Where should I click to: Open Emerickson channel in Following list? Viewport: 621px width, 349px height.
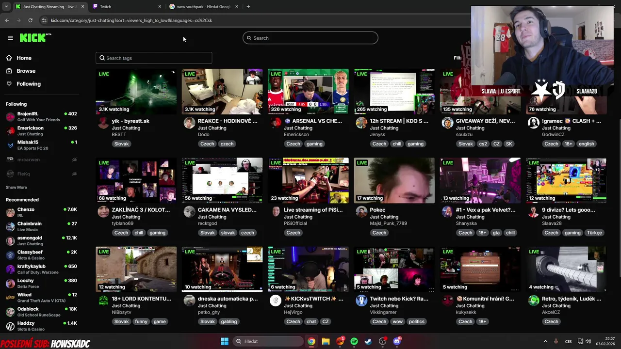[41, 131]
